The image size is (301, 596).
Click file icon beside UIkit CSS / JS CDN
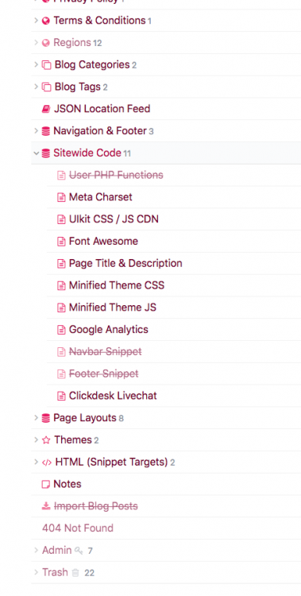pos(61,219)
